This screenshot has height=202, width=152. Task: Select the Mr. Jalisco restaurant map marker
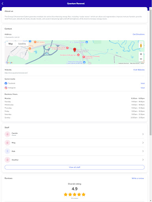tap(35, 42)
